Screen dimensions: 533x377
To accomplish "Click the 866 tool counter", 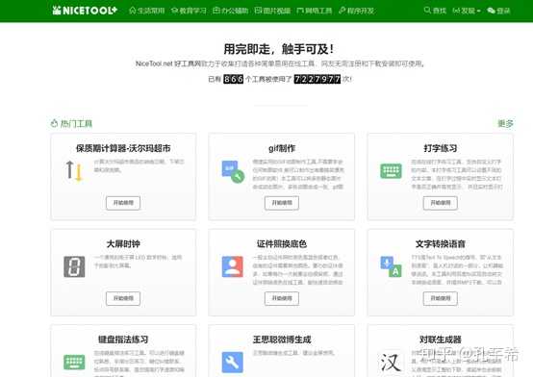I will tap(233, 79).
